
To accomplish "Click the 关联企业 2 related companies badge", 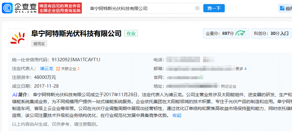I will [68, 69].
